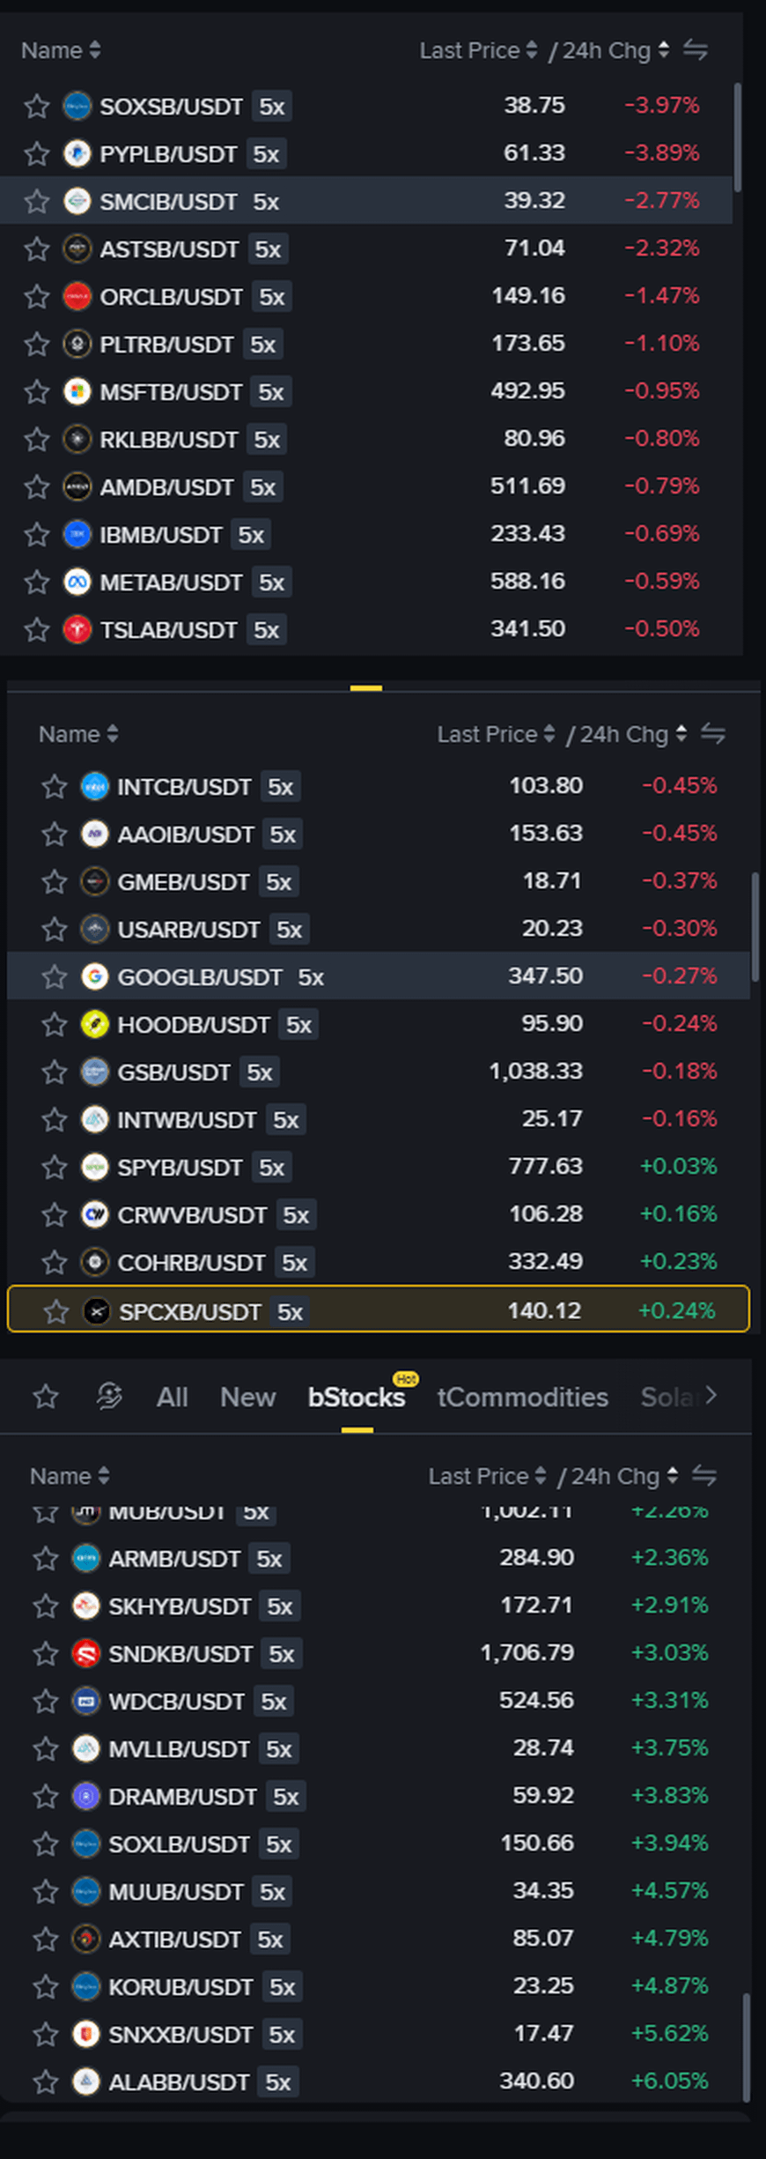
Task: Open the New tab
Action: click(248, 1397)
